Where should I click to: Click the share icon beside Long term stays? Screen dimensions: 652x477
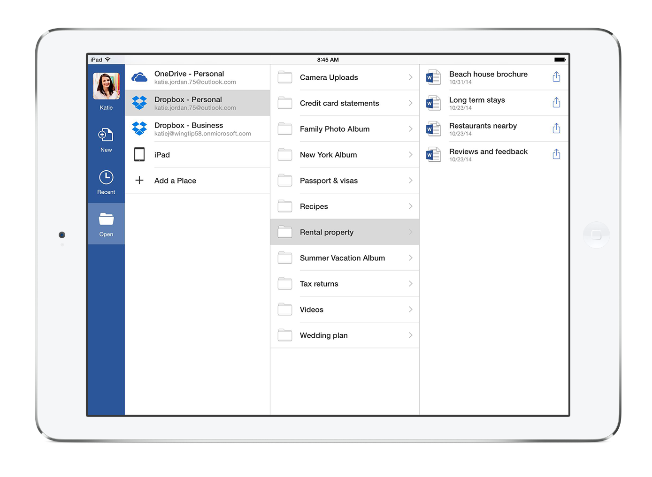[556, 102]
